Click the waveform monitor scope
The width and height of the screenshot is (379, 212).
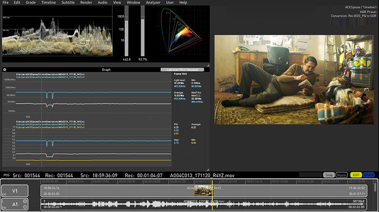(x=57, y=31)
